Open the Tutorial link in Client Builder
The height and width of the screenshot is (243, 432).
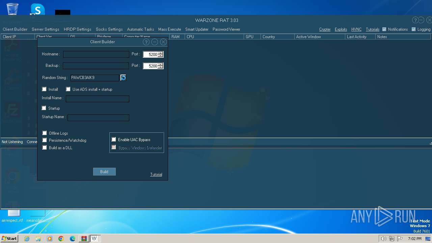(x=156, y=174)
